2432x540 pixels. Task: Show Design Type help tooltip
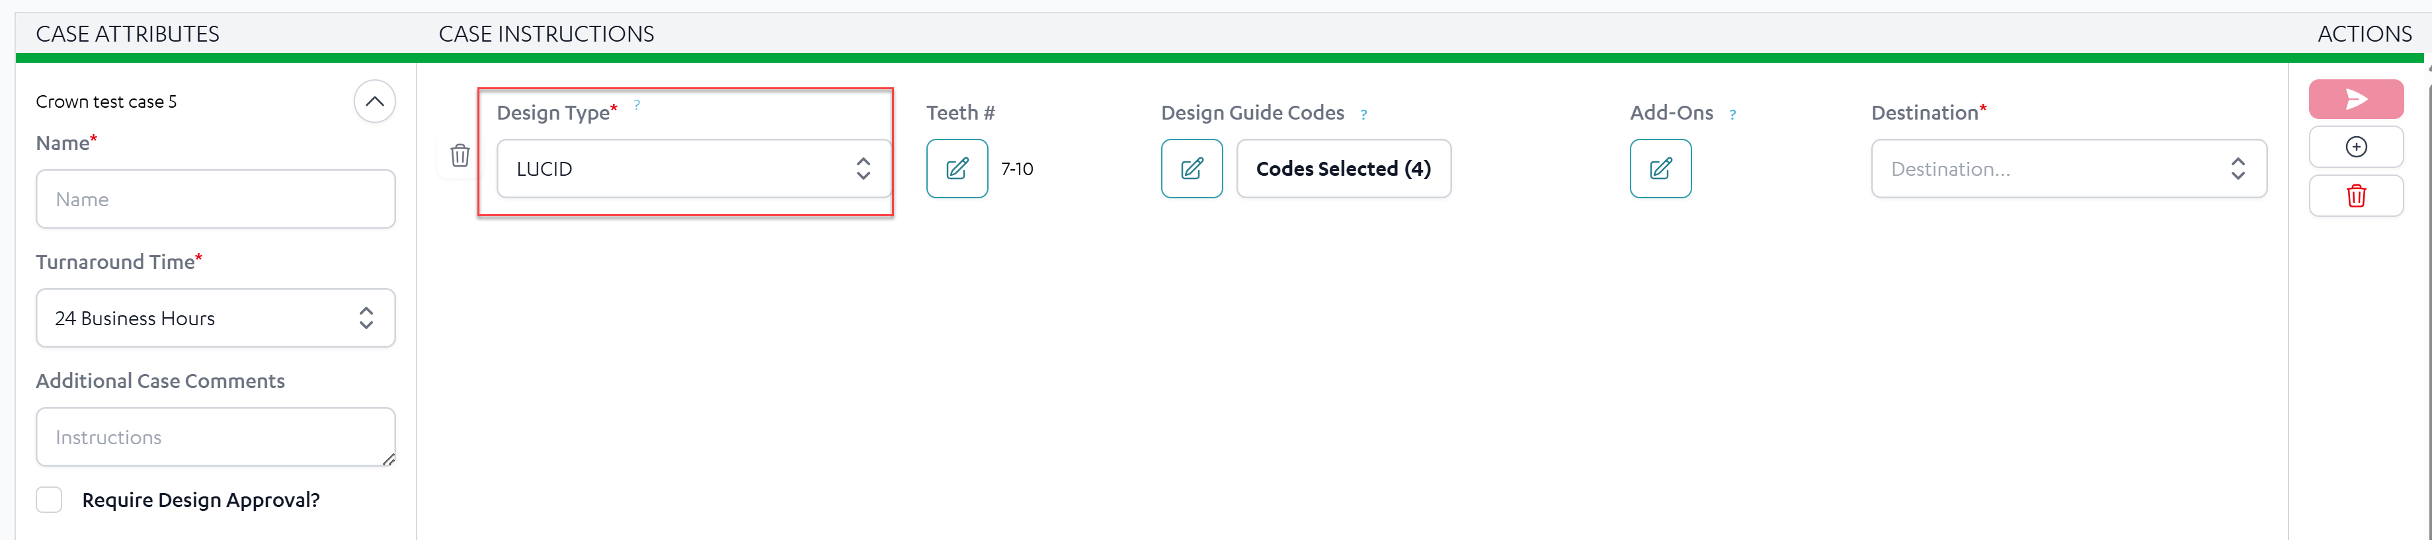(637, 105)
